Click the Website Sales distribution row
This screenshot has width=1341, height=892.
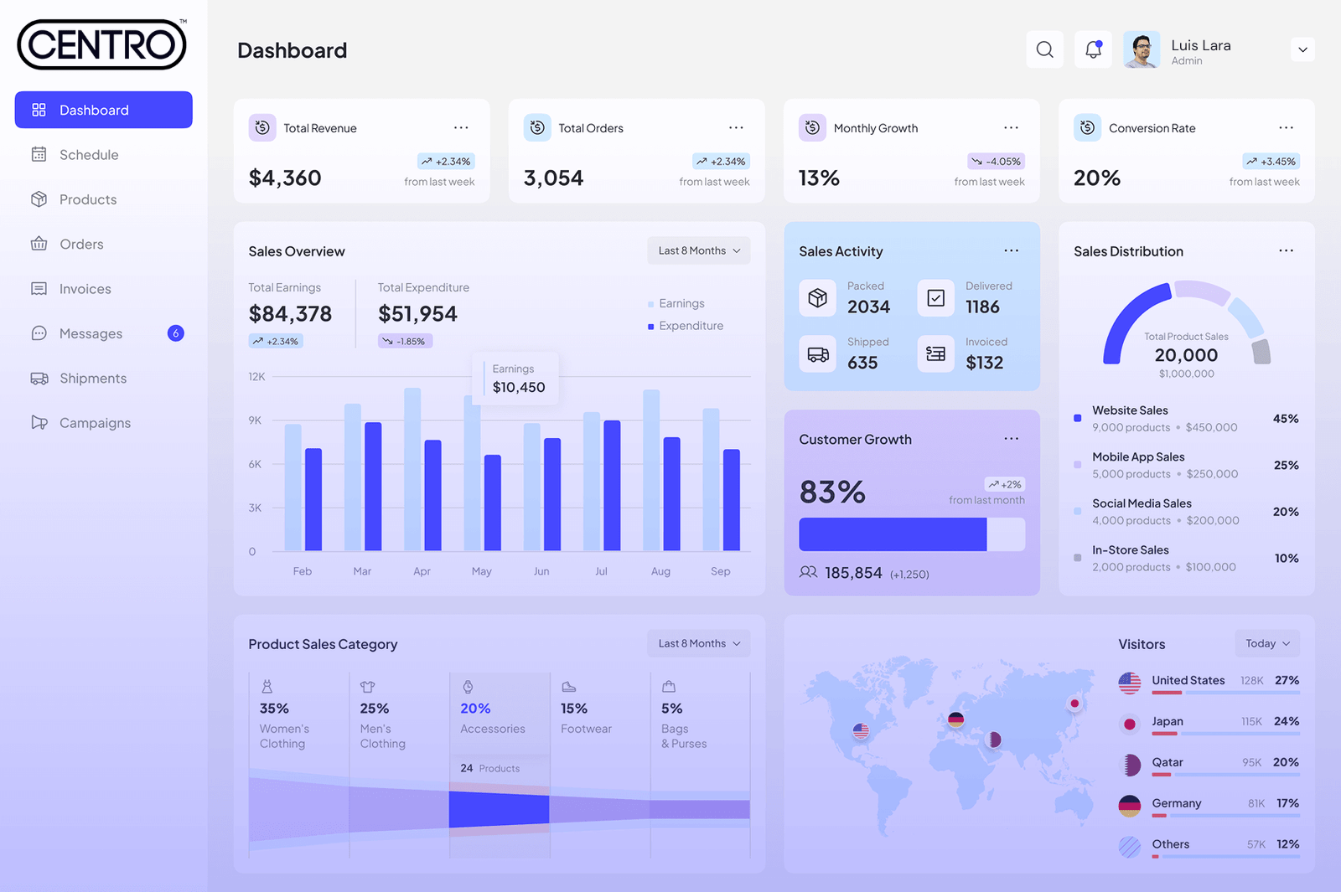click(1185, 419)
